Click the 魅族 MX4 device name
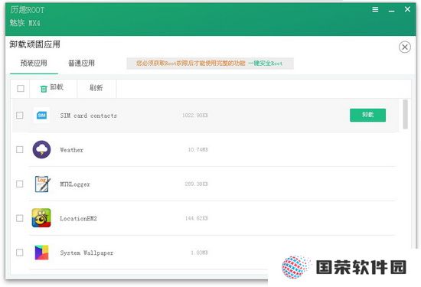This screenshot has width=421, height=287. pos(25,23)
